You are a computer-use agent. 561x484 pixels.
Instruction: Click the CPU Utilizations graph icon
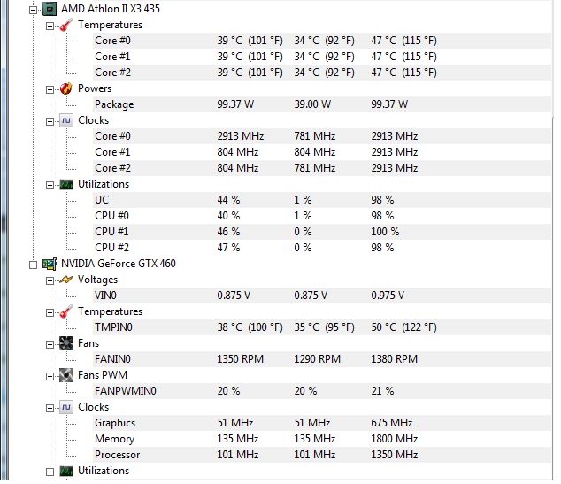pyautogui.click(x=66, y=184)
